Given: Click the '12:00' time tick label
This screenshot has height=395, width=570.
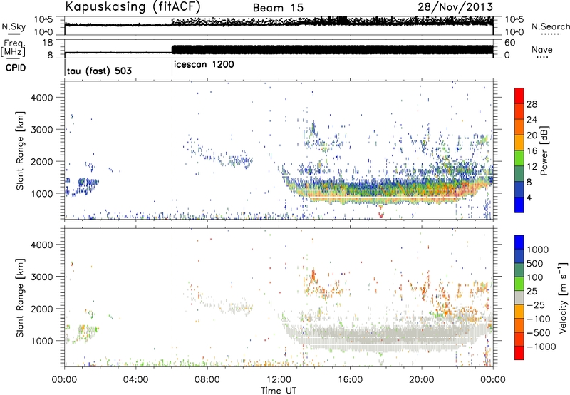Looking at the screenshot, I should coord(279,380).
